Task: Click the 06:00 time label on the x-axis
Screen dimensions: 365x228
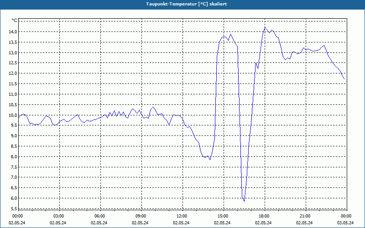Action: pos(99,216)
